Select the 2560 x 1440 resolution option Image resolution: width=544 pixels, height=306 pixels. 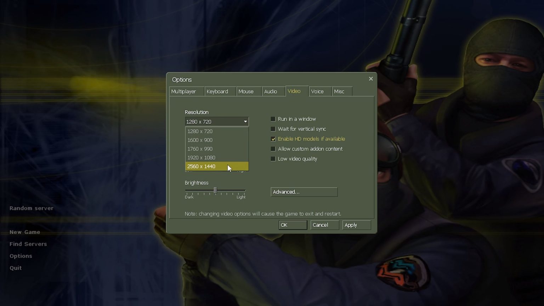pyautogui.click(x=201, y=166)
